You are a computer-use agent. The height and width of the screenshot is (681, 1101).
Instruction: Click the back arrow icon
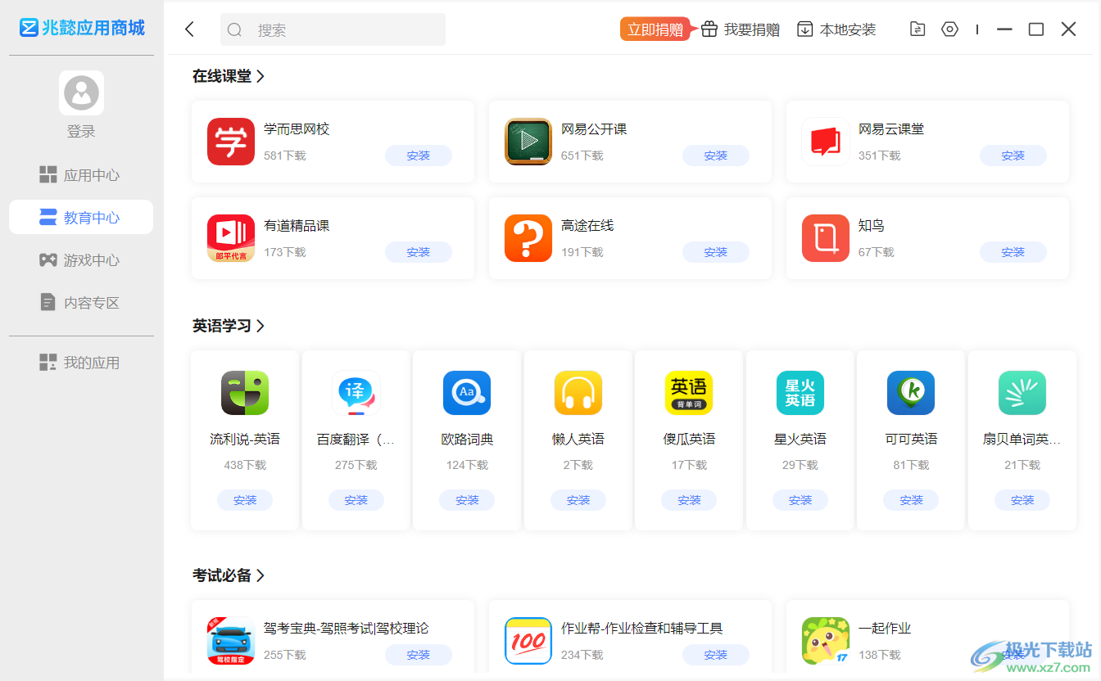pos(190,29)
